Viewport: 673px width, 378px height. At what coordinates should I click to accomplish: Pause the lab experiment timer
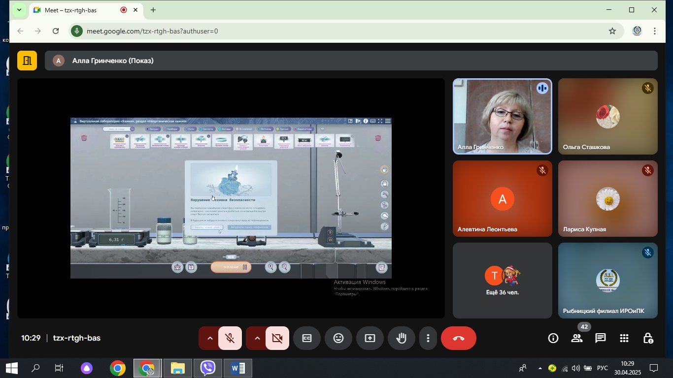pyautogui.click(x=245, y=267)
